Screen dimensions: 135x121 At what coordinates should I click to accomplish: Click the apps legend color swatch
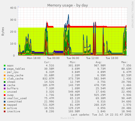(x=5, y=66)
